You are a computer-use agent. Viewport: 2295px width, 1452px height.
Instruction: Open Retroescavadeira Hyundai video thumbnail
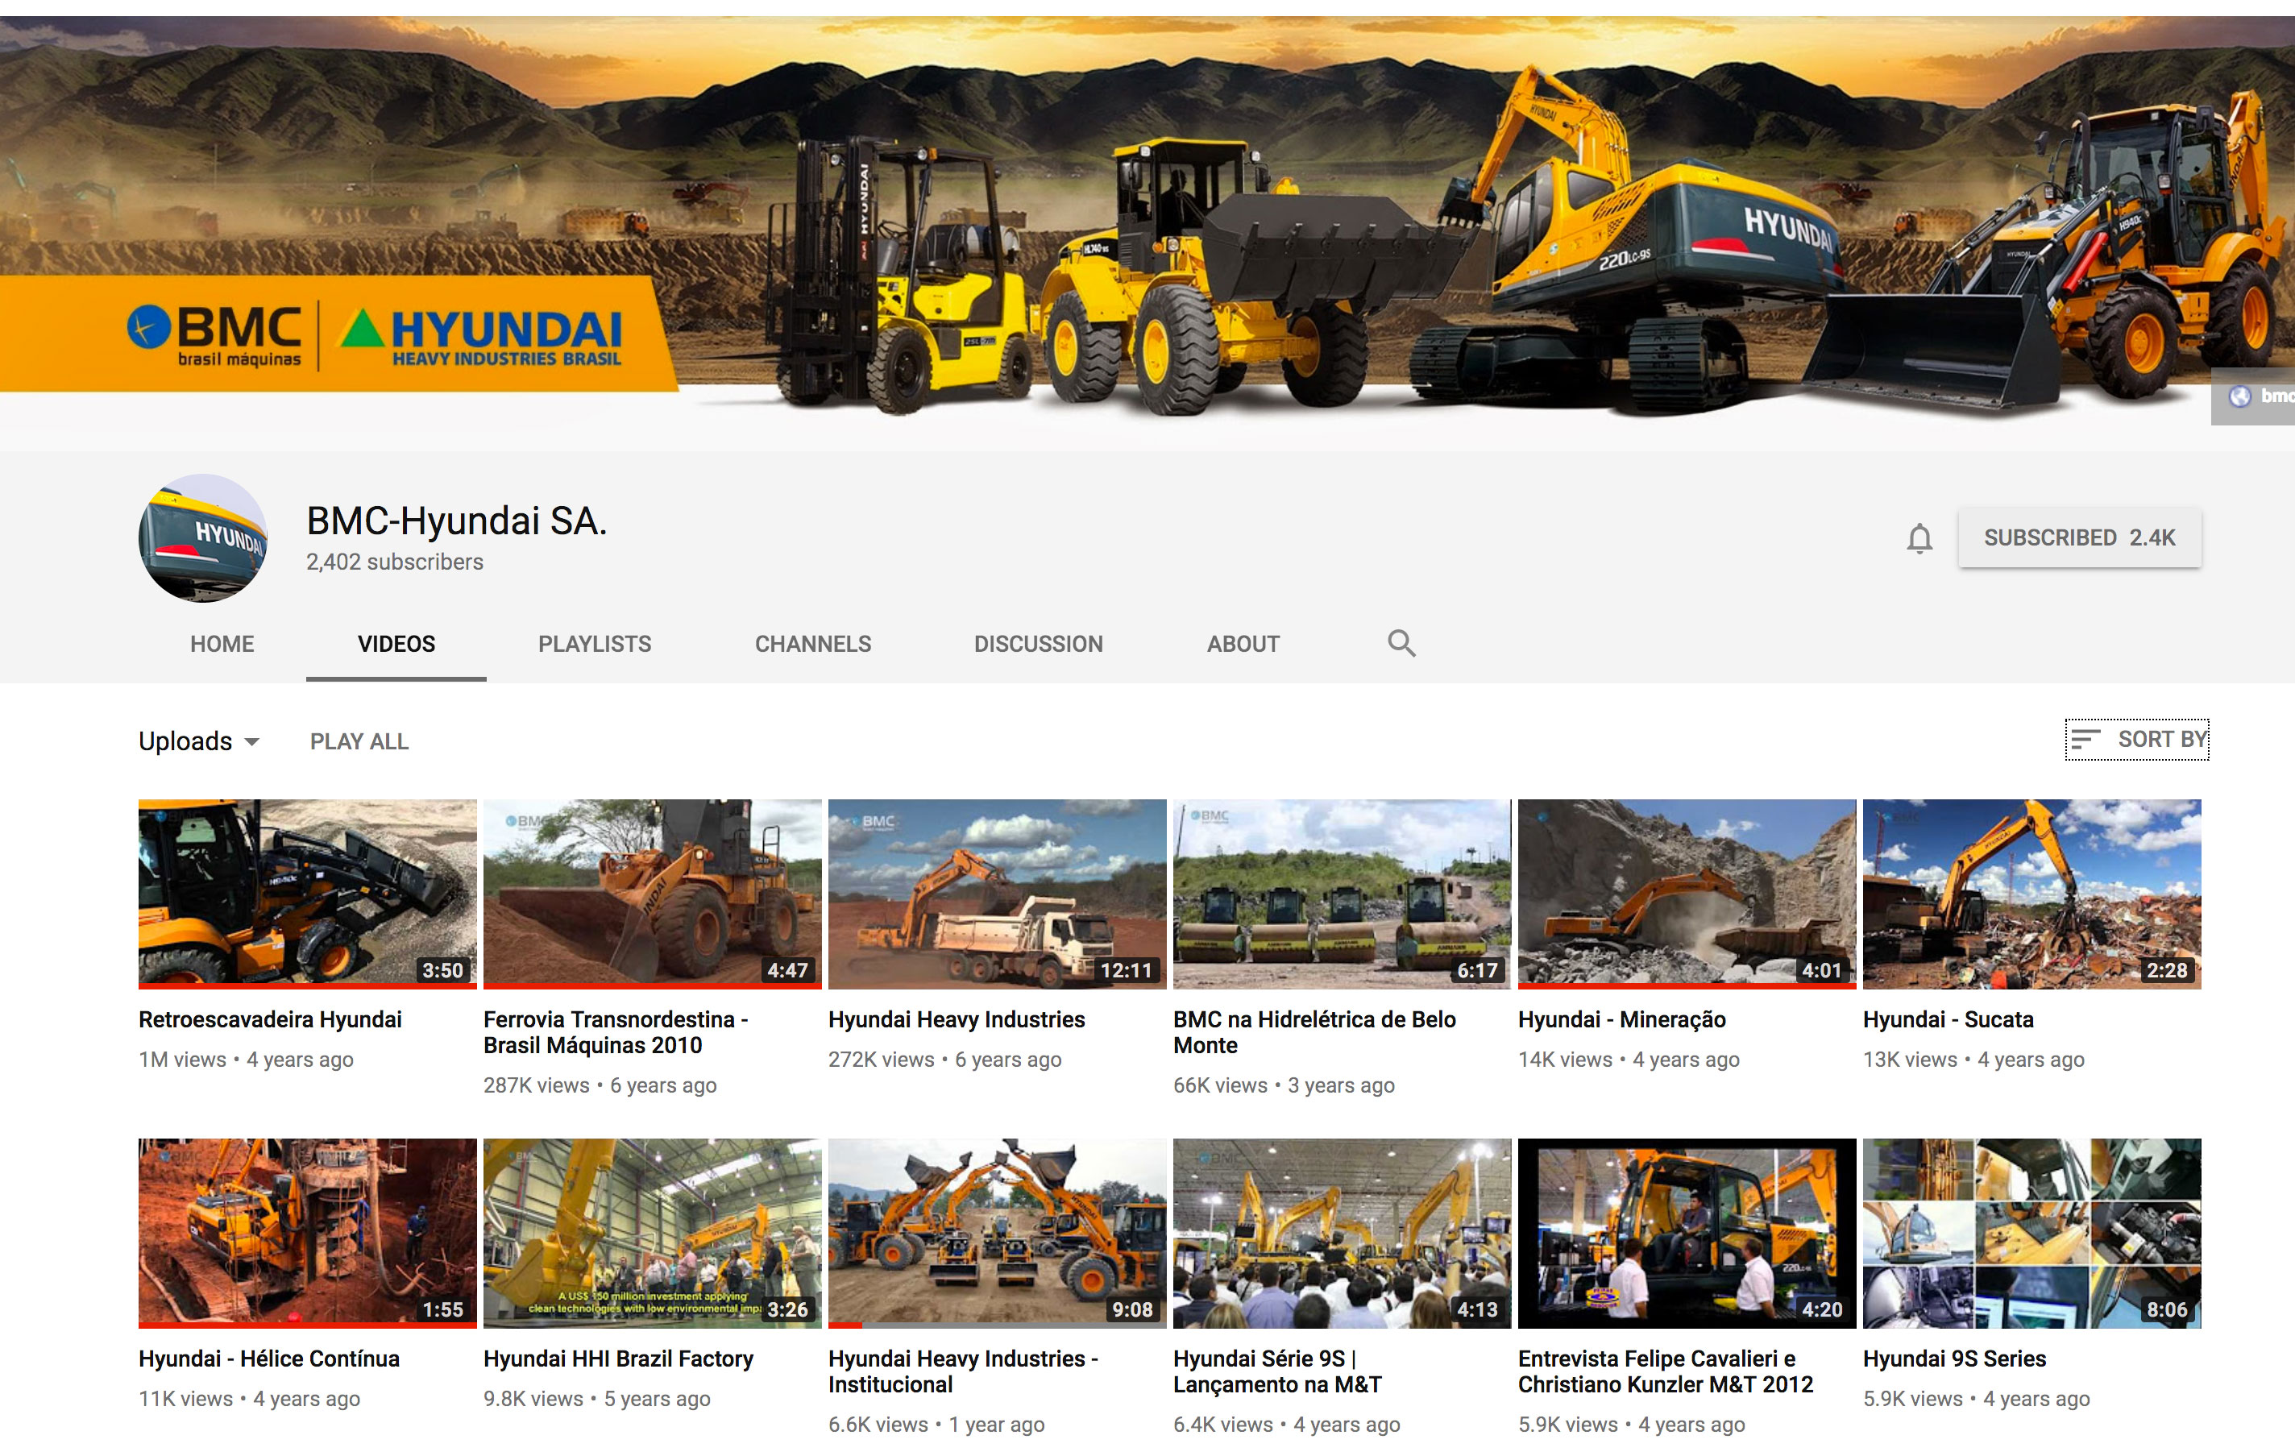coord(307,894)
